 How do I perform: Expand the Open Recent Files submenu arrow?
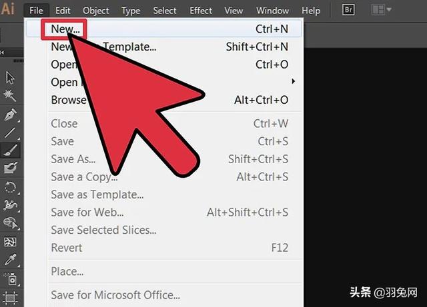point(294,81)
